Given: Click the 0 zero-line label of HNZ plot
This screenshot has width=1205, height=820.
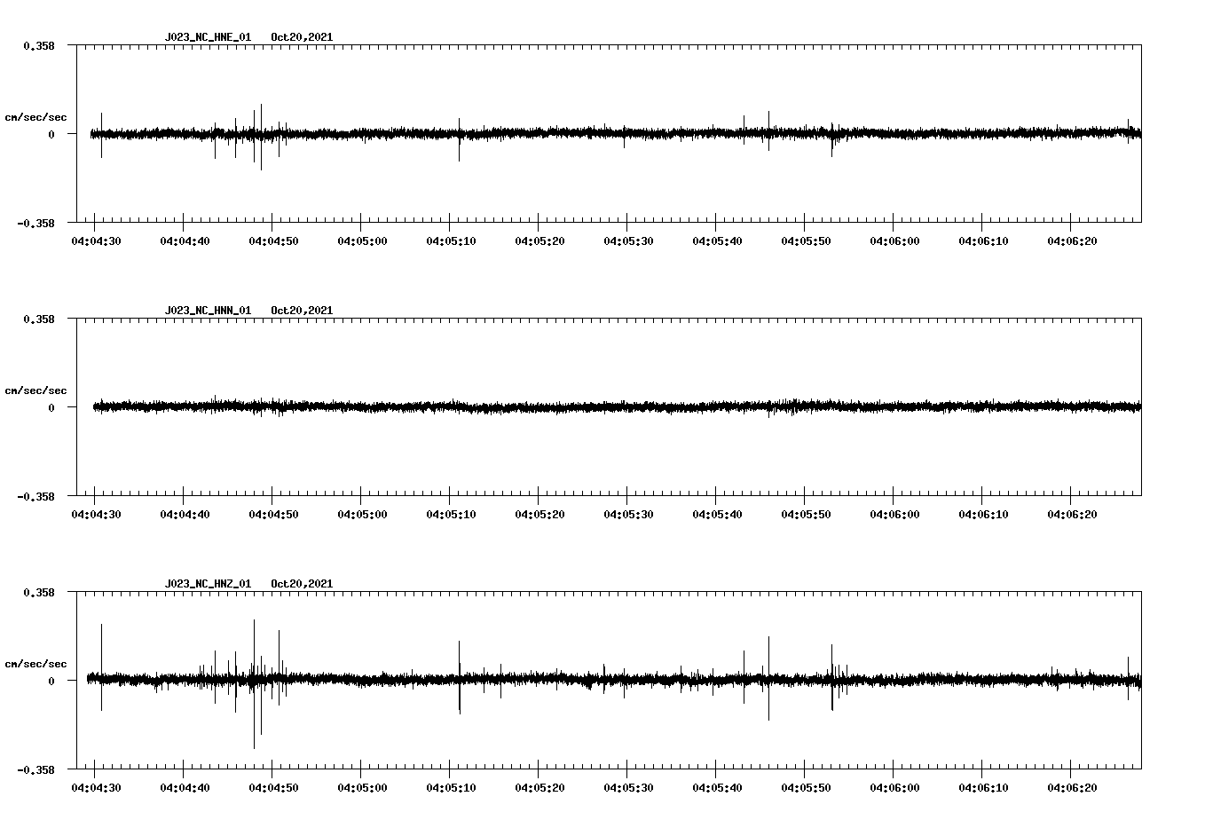Looking at the screenshot, I should tap(51, 681).
